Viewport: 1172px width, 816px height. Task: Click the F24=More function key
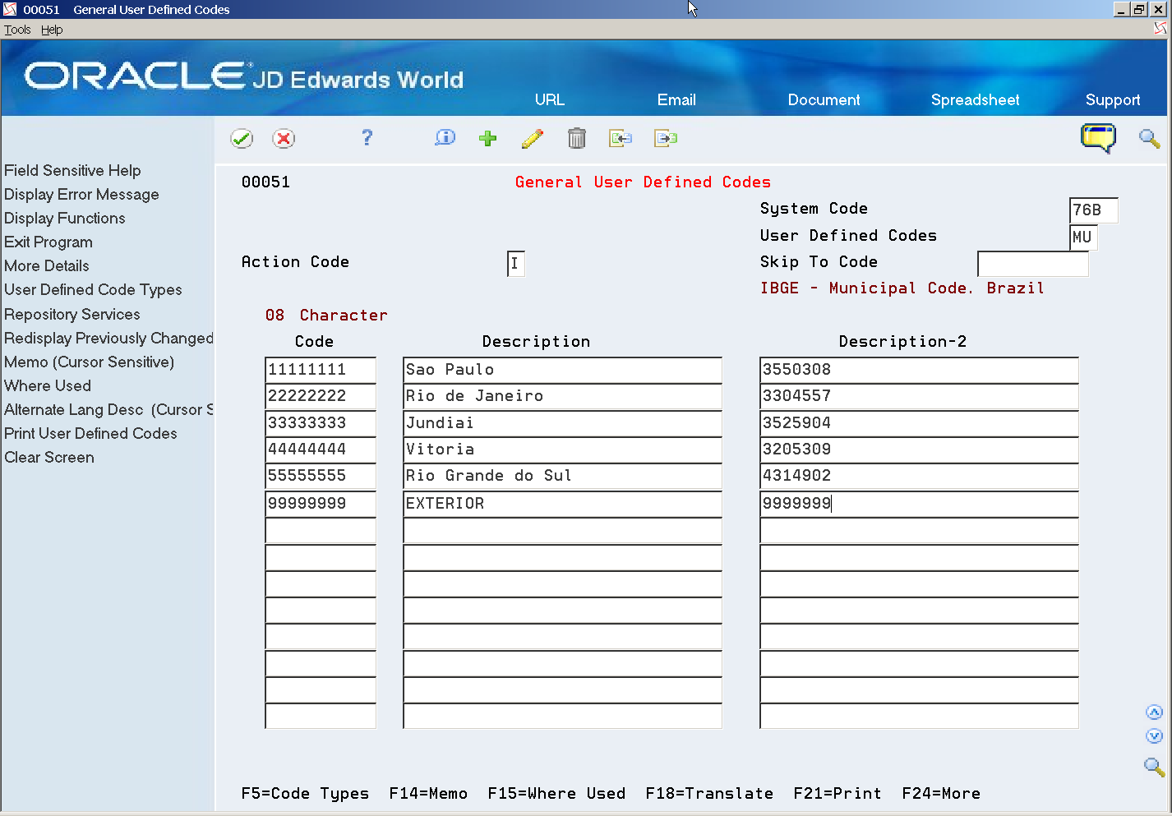click(941, 794)
